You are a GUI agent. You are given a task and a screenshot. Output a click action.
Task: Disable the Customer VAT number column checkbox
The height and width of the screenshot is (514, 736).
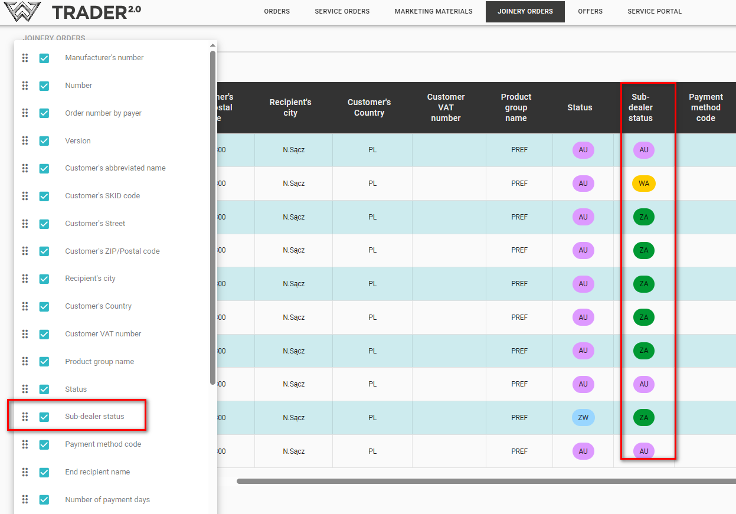[44, 334]
